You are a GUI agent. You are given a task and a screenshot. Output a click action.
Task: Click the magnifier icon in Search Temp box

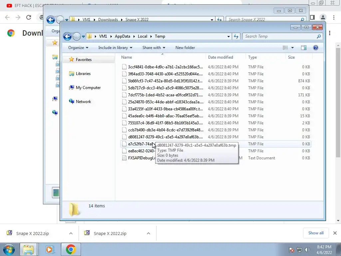319,36
